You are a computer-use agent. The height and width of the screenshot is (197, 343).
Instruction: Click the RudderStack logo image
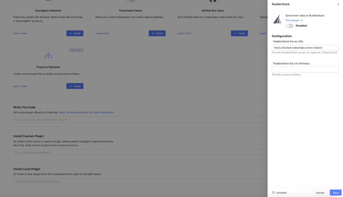pyautogui.click(x=277, y=19)
